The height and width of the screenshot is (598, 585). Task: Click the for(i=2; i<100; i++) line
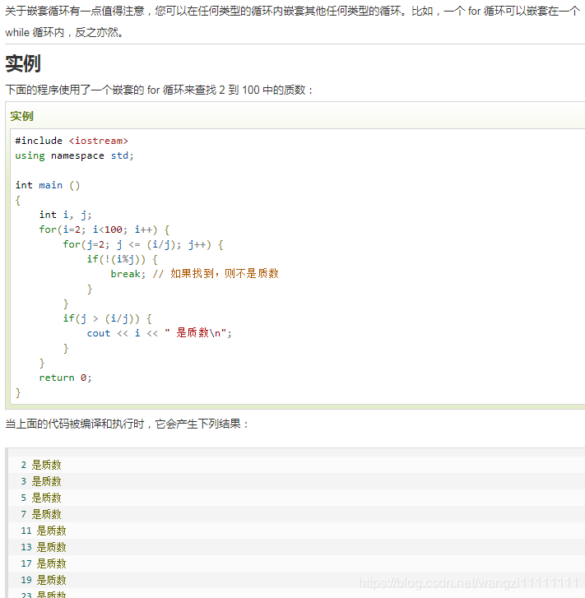[104, 229]
